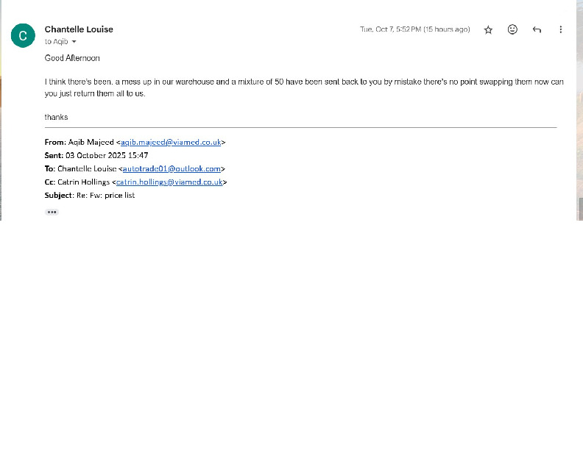The width and height of the screenshot is (583, 450).
Task: Click the "to Aqib" recipient text
Action: click(x=56, y=42)
